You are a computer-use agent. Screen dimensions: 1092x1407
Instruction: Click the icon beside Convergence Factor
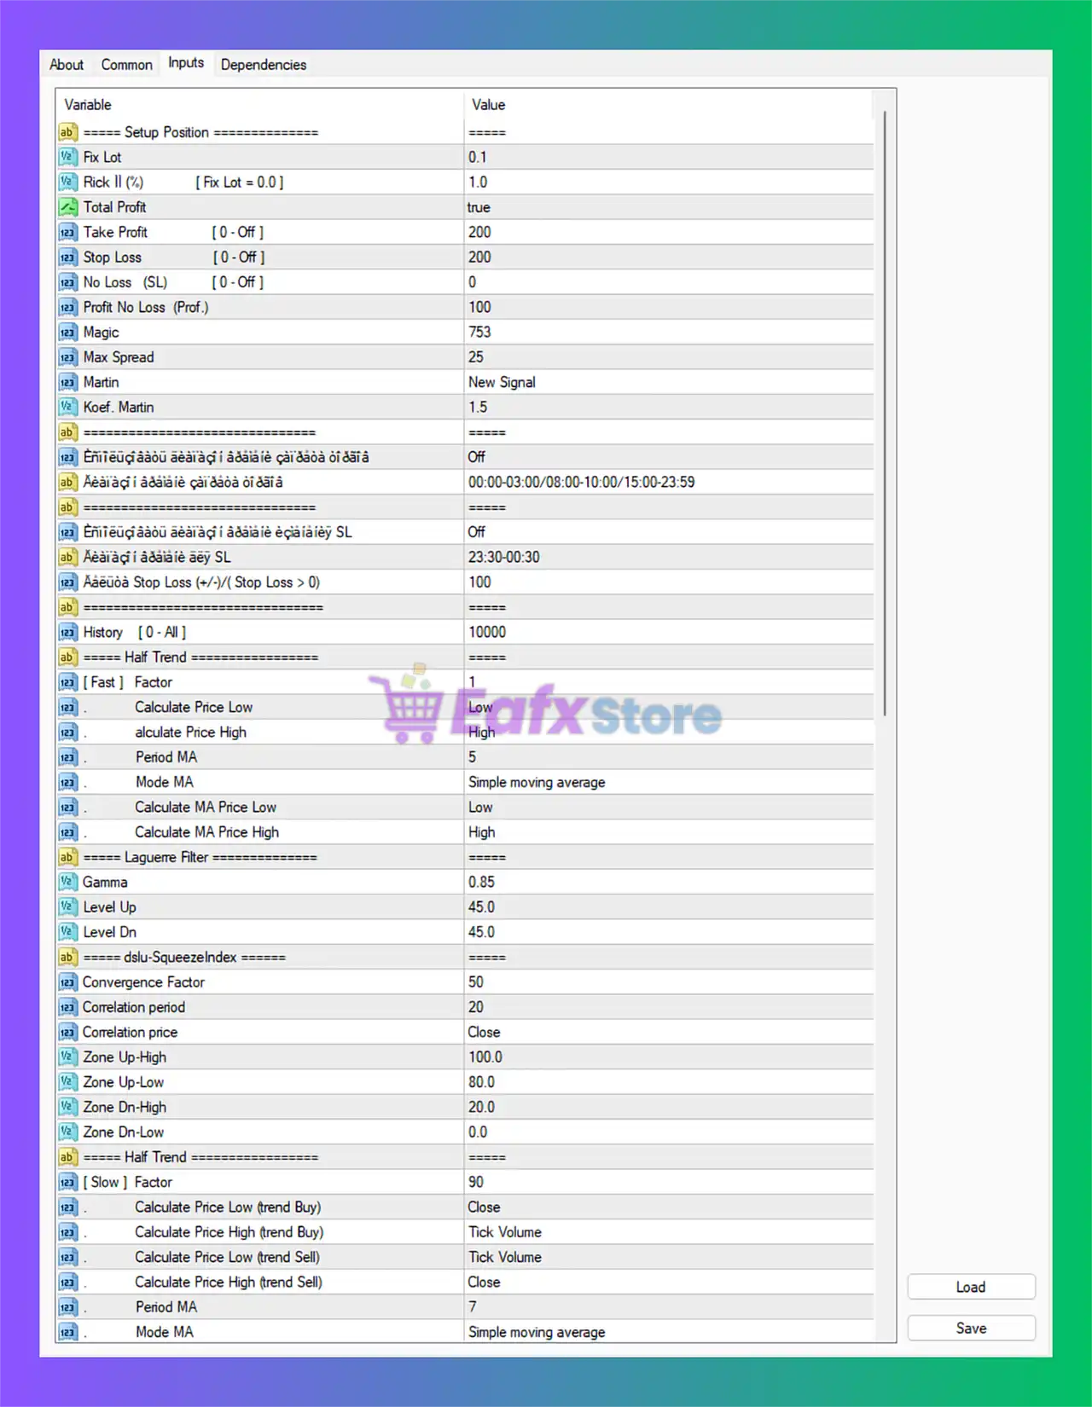pos(67,982)
